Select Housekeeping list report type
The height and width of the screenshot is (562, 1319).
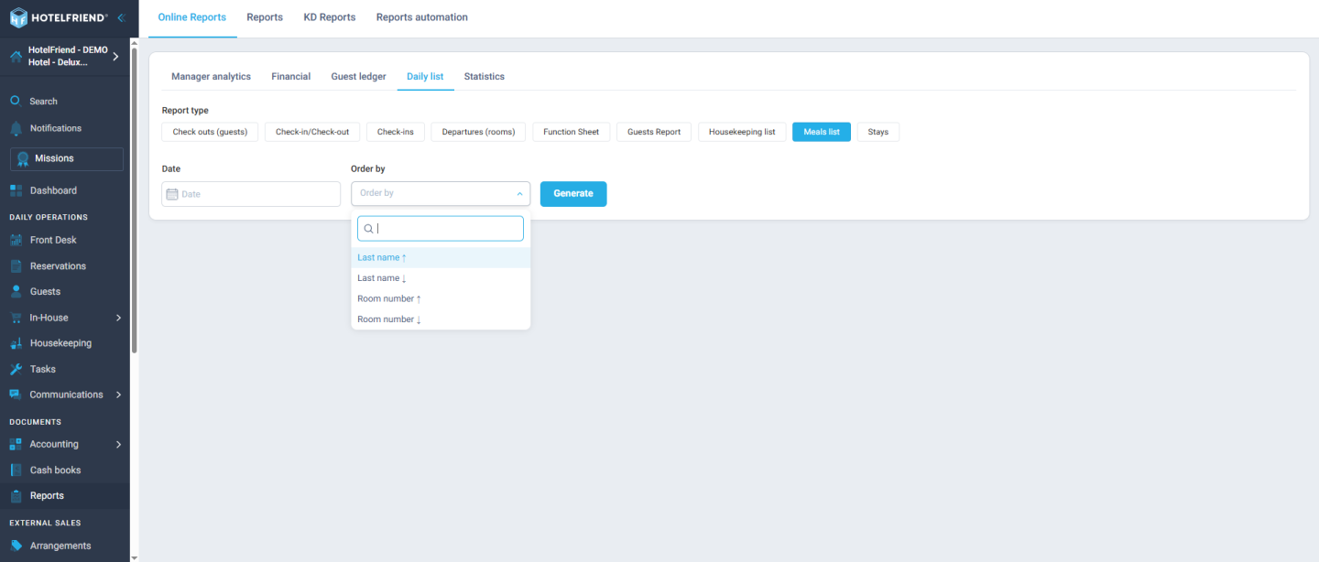pyautogui.click(x=742, y=132)
